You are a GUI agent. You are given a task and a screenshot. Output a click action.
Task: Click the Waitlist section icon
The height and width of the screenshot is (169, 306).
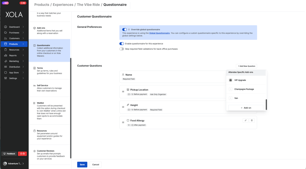tap(34, 103)
